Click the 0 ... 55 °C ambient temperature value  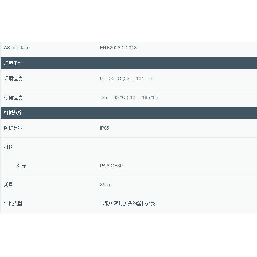[126, 78]
